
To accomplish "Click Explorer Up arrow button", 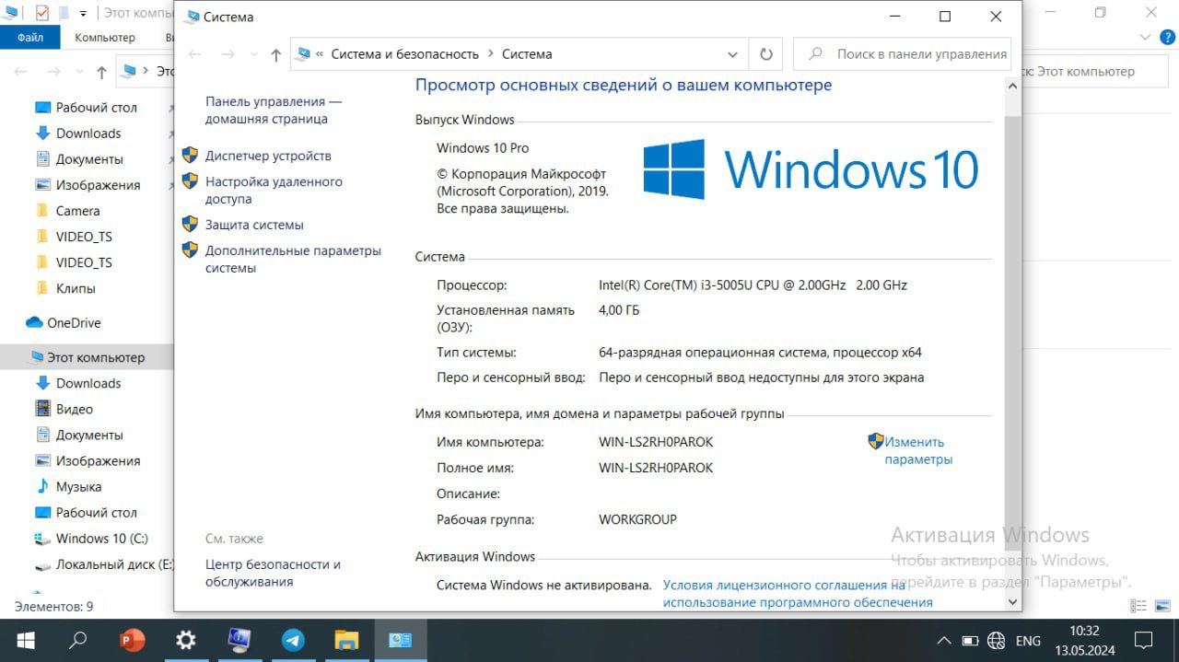I will coord(101,72).
